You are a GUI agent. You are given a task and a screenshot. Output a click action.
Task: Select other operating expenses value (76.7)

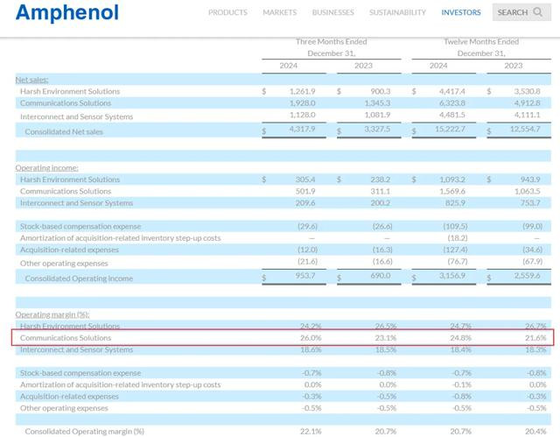coord(458,262)
